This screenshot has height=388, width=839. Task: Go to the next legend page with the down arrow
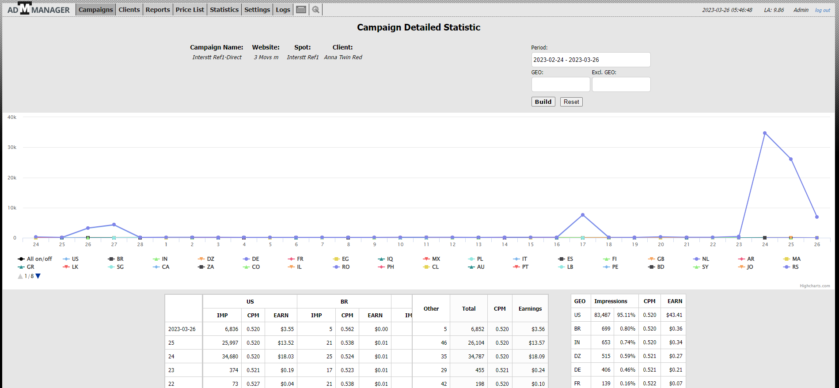38,276
